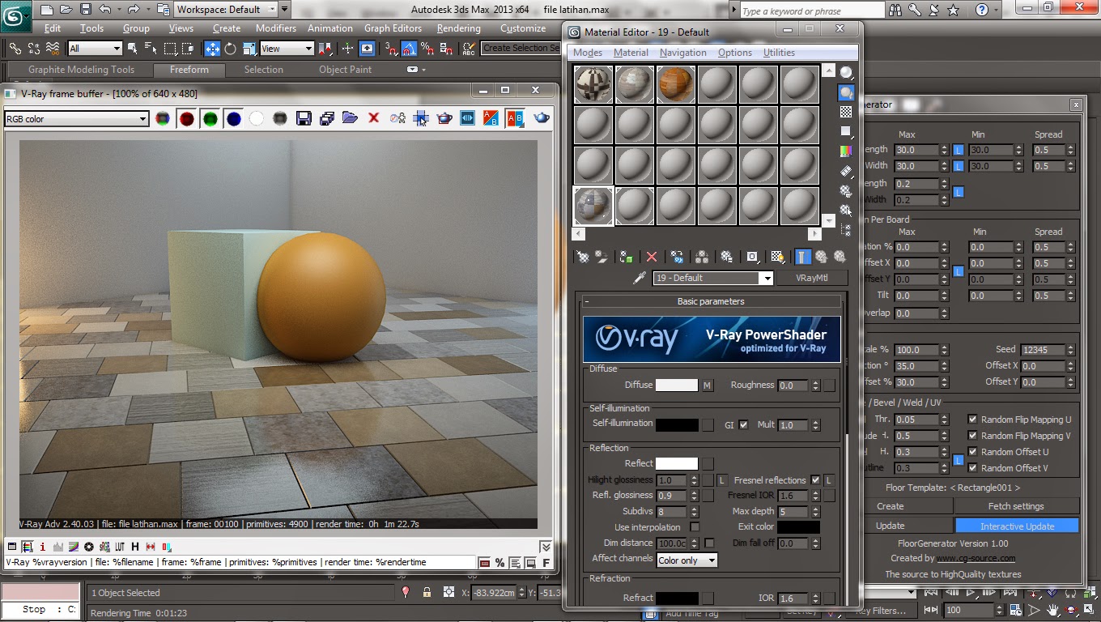Click the Fetch settings button in FloorGenerator

pos(1017,505)
